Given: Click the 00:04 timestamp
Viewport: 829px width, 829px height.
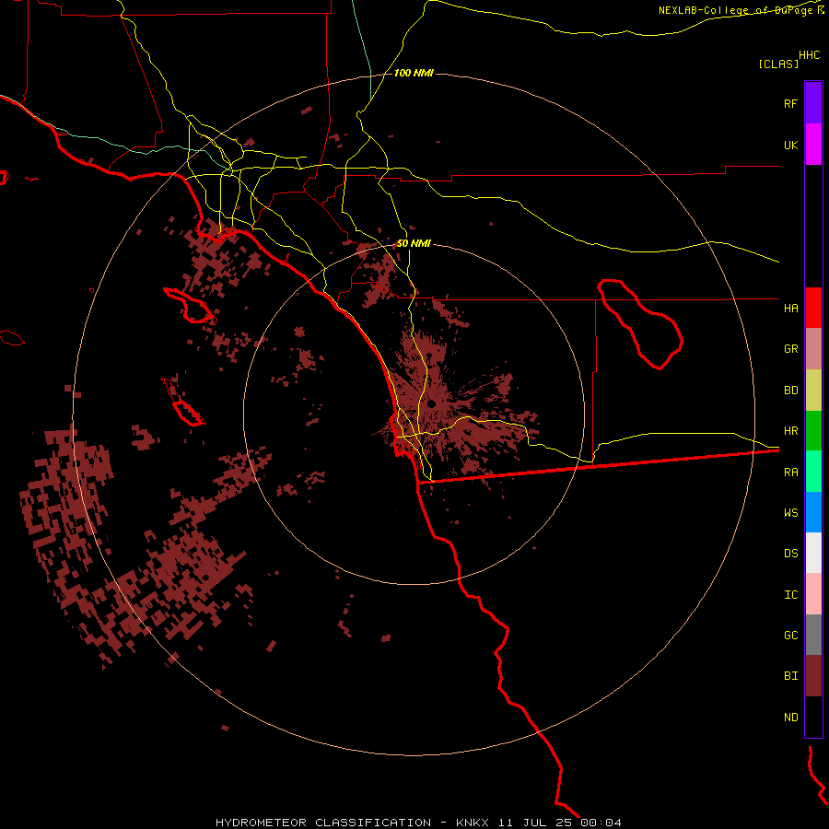Looking at the screenshot, I should click(x=601, y=823).
